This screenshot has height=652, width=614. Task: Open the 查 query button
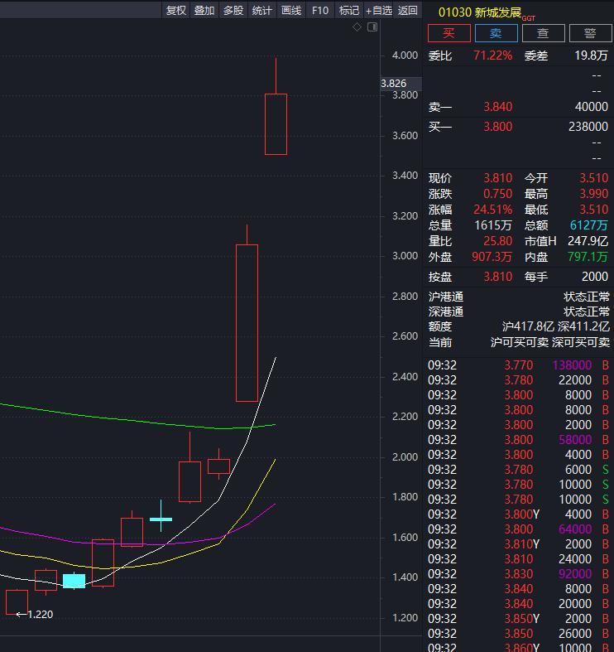[544, 33]
